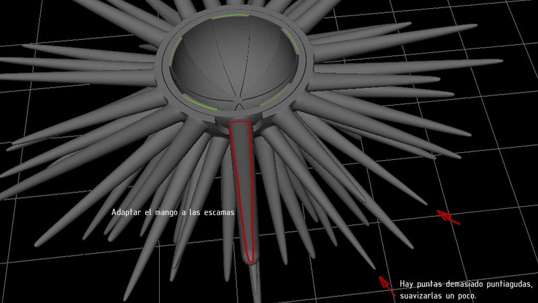Click the text 'Hay puntas demasiado puntiagudas,'
The height and width of the screenshot is (303, 538).
pos(467,284)
